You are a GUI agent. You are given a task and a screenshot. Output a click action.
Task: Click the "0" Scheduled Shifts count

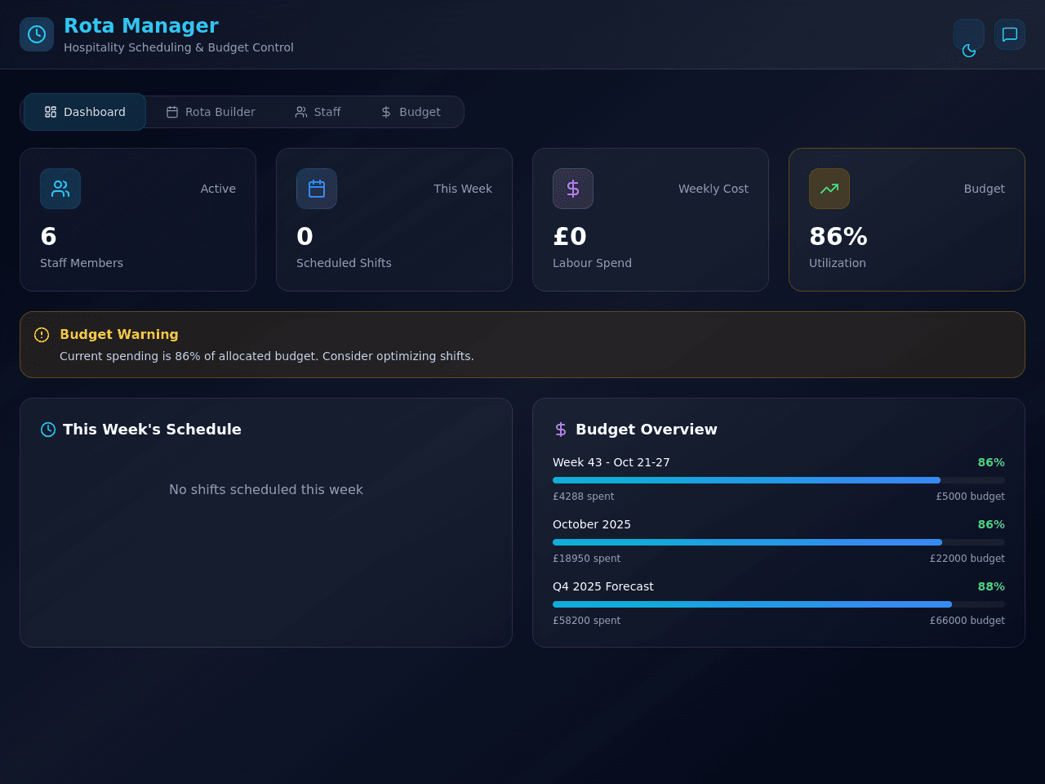305,236
